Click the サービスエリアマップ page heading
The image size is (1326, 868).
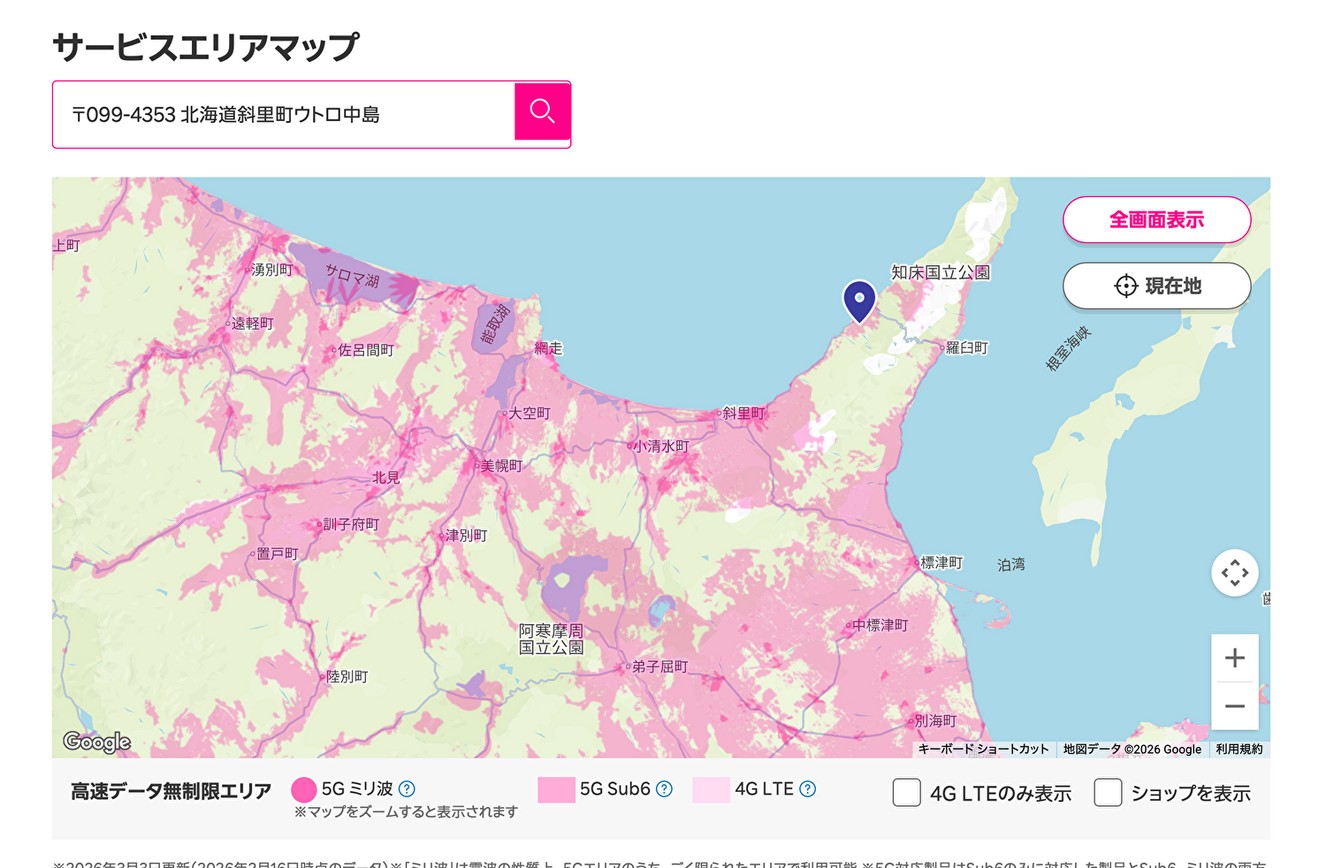[x=206, y=48]
